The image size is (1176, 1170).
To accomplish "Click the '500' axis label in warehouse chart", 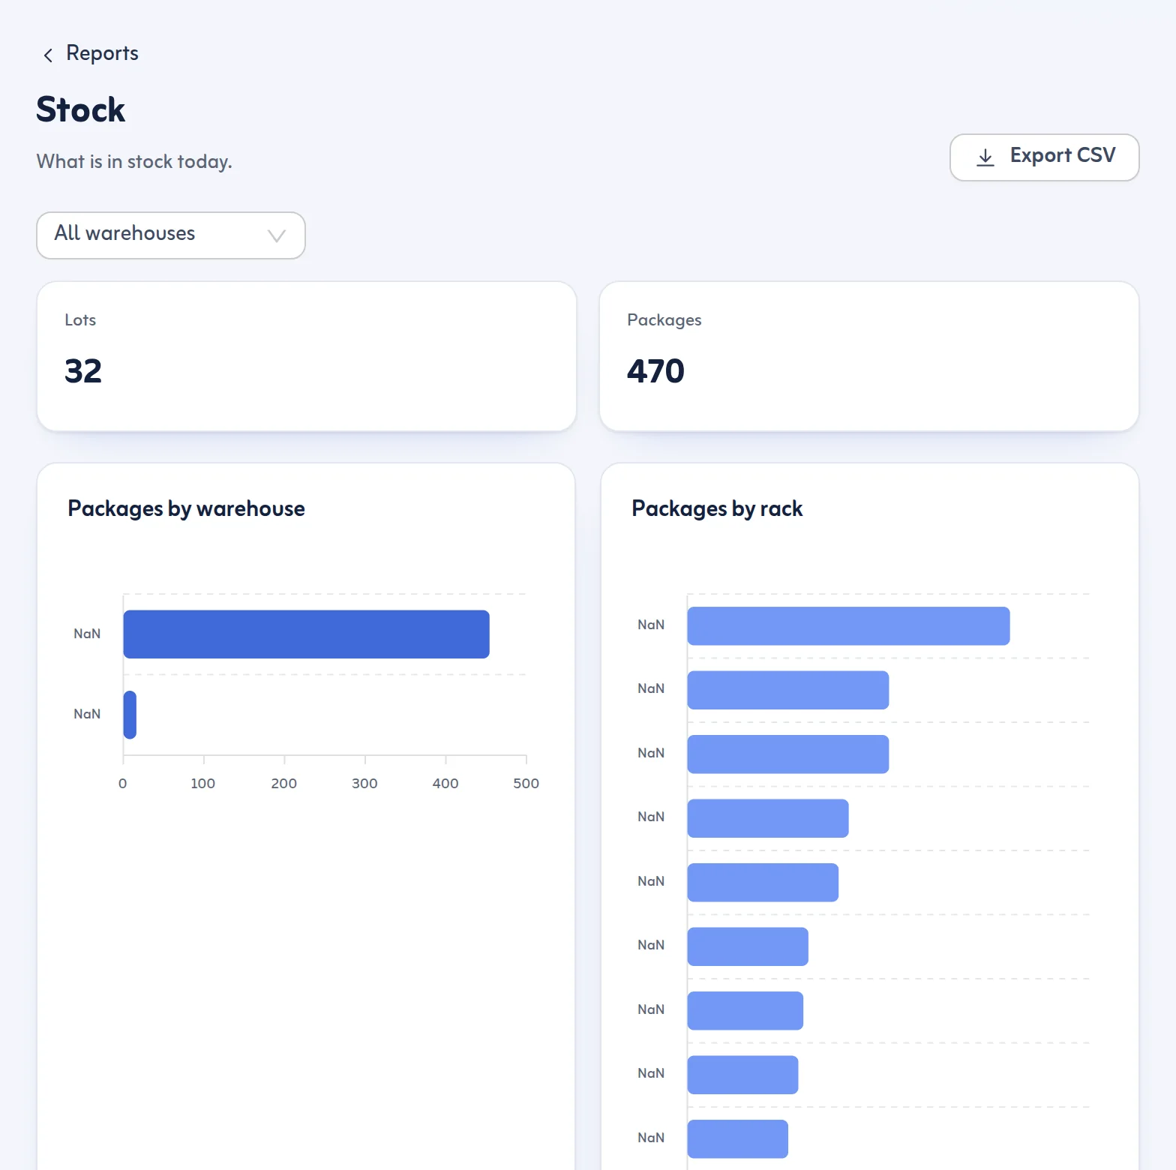I will click(x=526, y=784).
